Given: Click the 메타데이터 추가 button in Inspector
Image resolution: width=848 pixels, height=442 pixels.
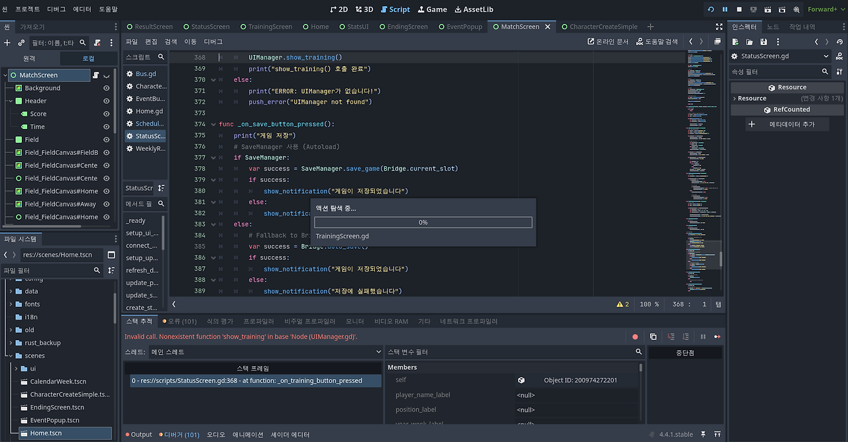Looking at the screenshot, I should (x=788, y=124).
